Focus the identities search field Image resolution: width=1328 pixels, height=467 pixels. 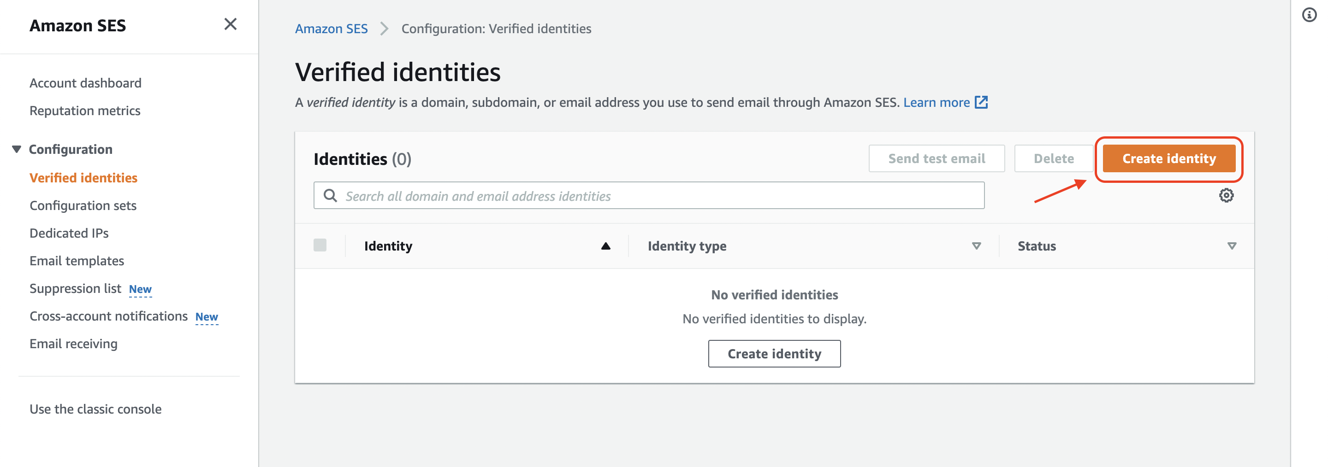[x=649, y=196]
